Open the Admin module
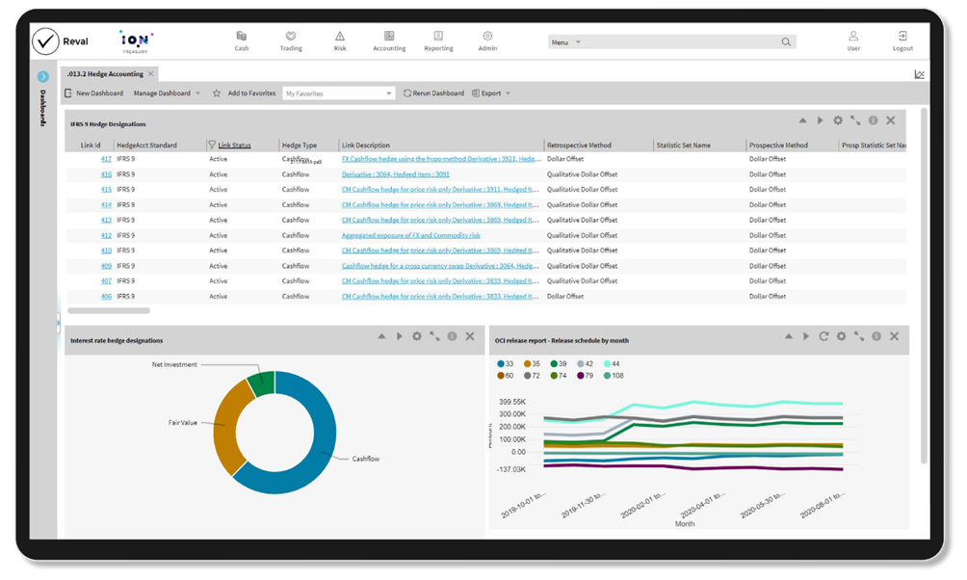 487,39
